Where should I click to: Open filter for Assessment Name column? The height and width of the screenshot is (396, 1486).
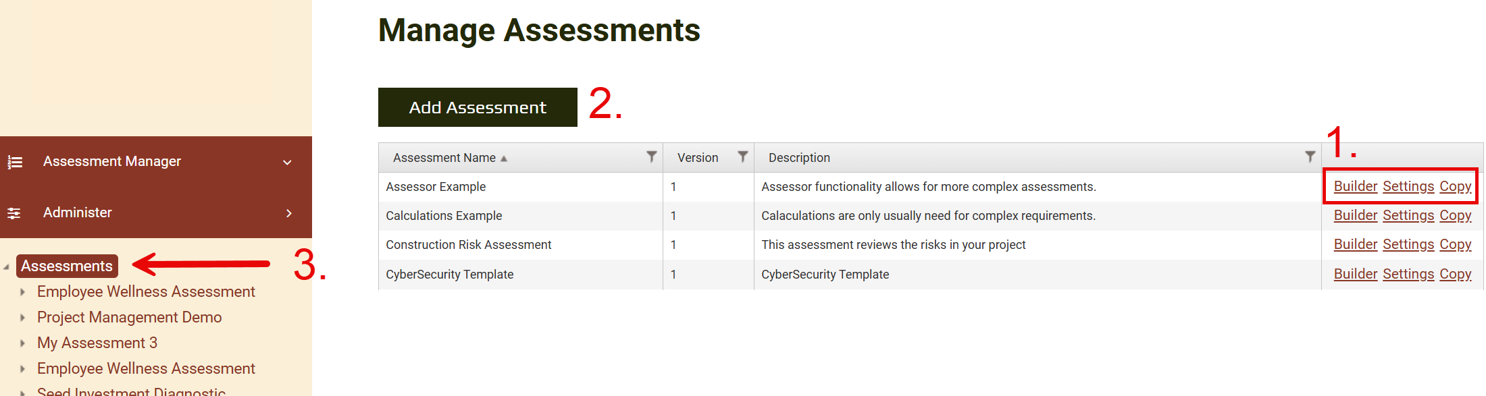651,157
